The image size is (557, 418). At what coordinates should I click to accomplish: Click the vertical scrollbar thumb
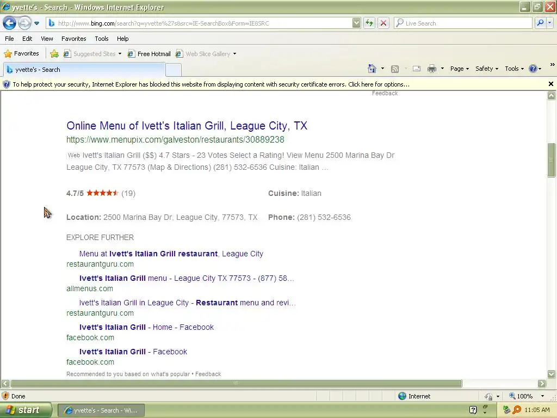tap(551, 159)
